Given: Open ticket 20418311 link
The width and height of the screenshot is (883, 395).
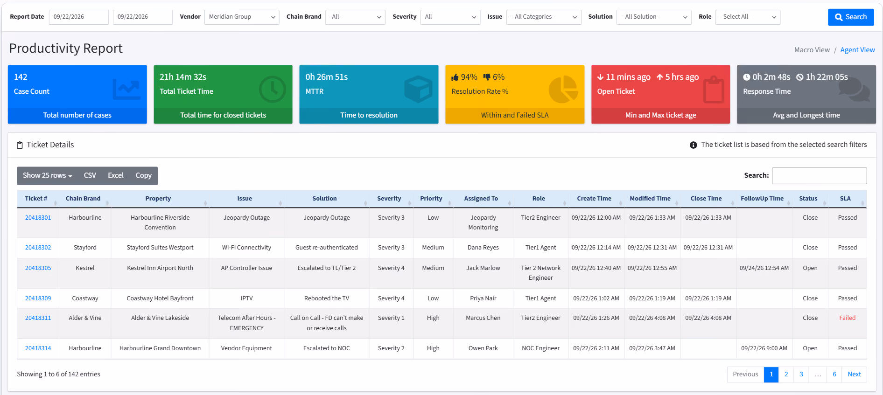Looking at the screenshot, I should pyautogui.click(x=38, y=318).
